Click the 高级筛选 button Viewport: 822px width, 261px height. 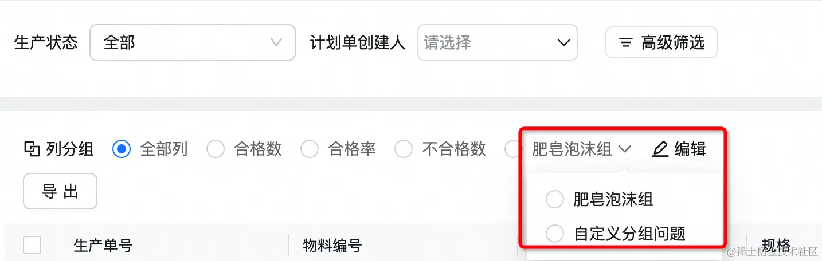coord(661,42)
